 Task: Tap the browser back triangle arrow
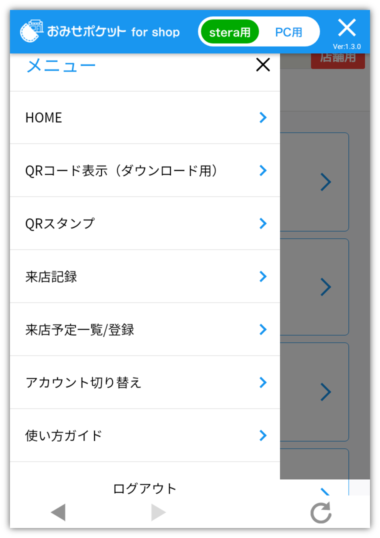tap(58, 512)
